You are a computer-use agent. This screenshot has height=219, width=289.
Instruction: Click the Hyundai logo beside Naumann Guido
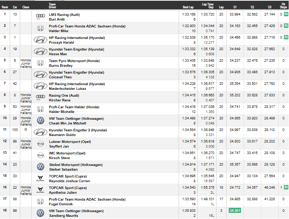(x=40, y=132)
